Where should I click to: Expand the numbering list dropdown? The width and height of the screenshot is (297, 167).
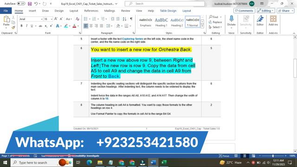coord(98,19)
